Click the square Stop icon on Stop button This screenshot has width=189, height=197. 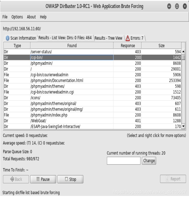point(66,179)
